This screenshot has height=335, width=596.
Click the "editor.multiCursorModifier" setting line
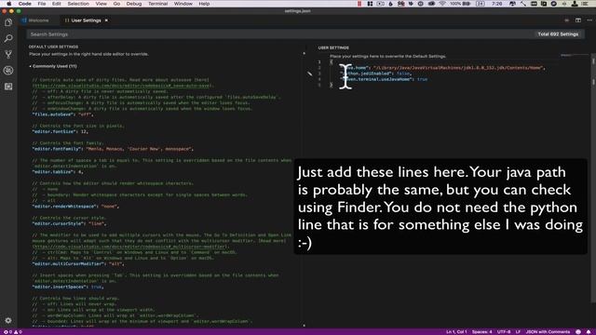(x=78, y=263)
